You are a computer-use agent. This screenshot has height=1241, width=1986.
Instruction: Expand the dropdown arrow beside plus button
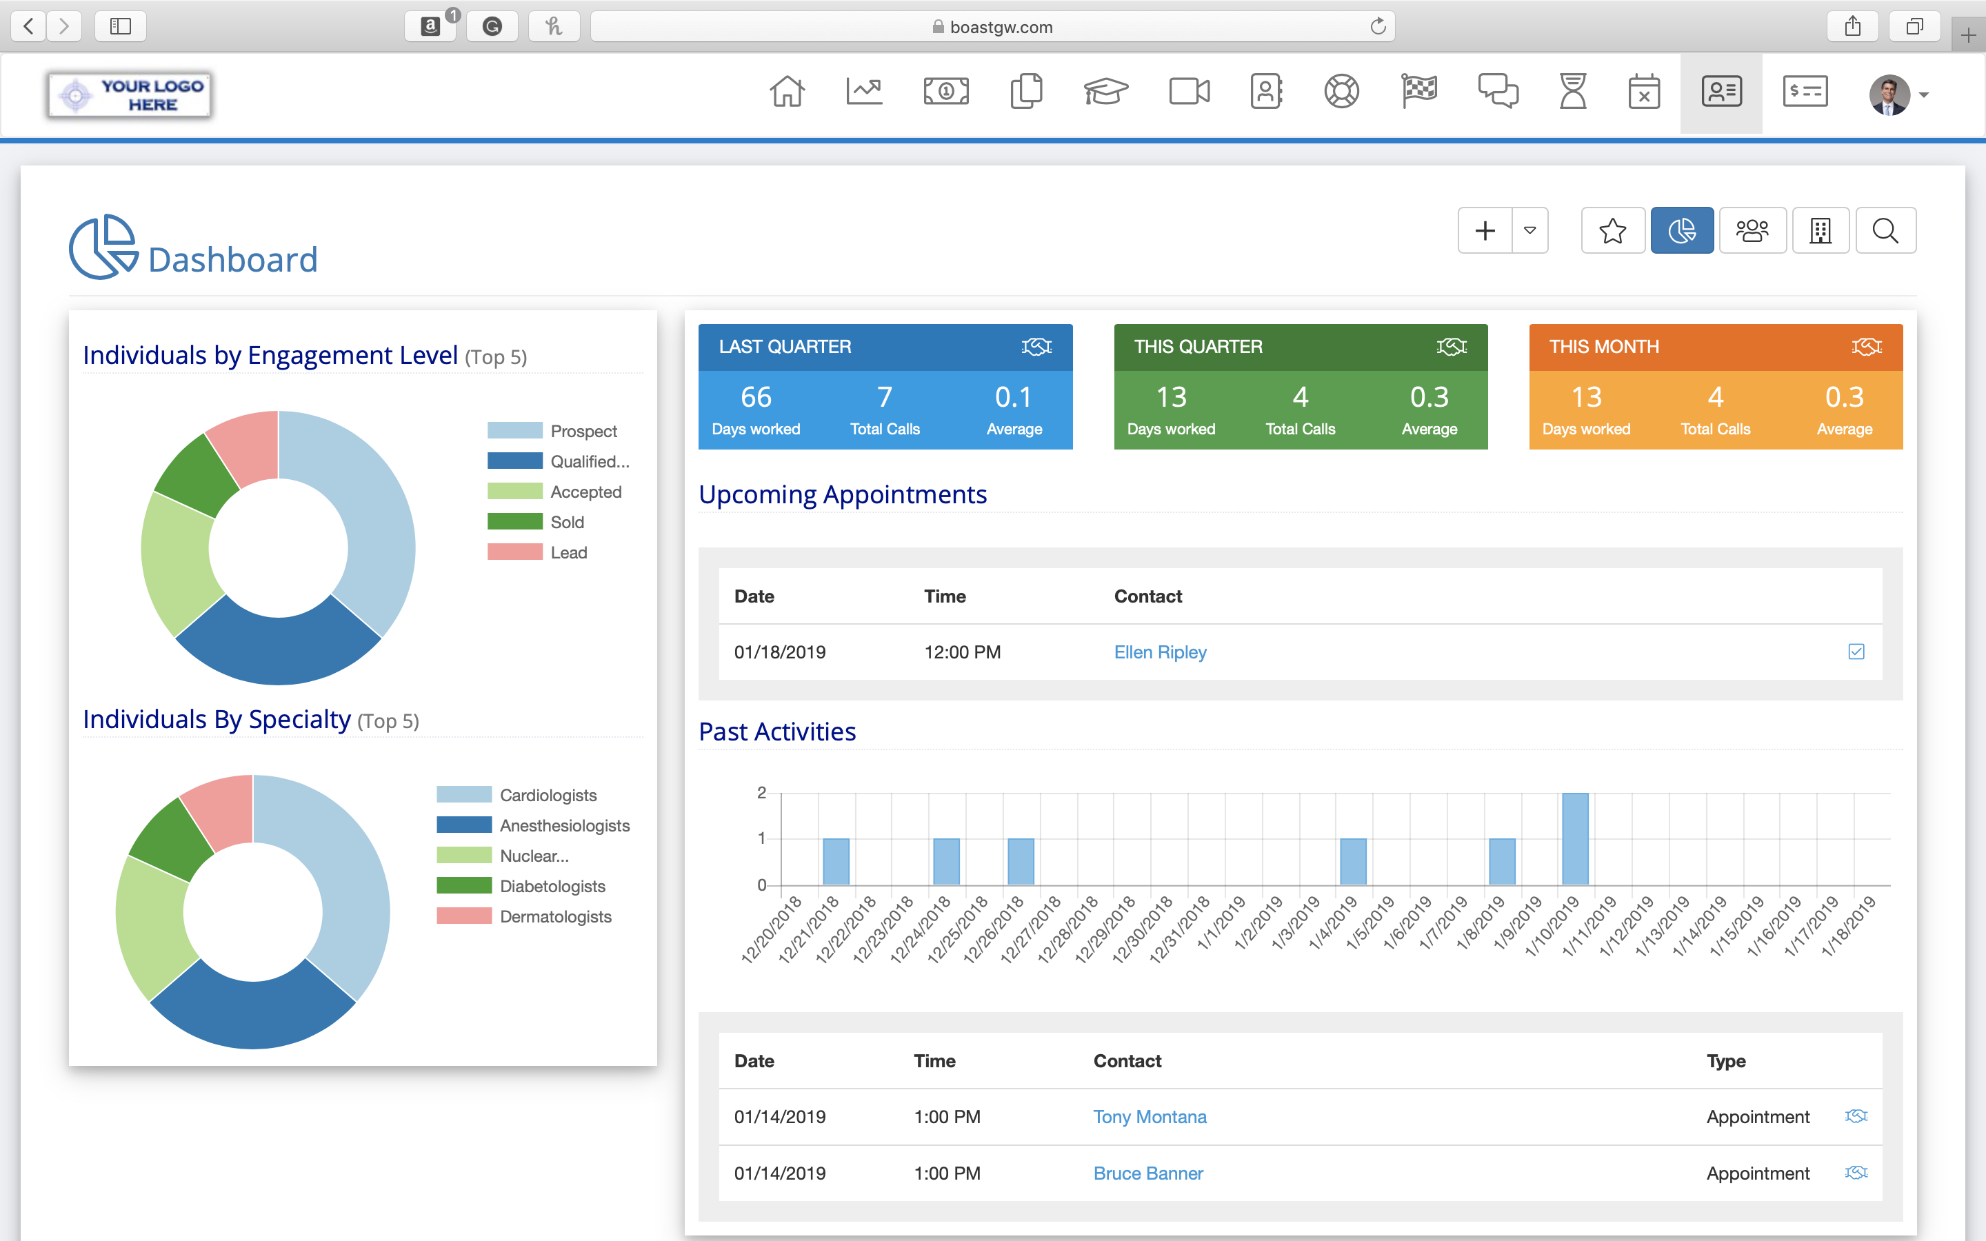(x=1529, y=231)
